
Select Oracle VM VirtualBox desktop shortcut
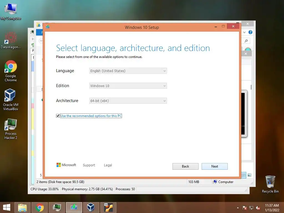click(x=11, y=100)
